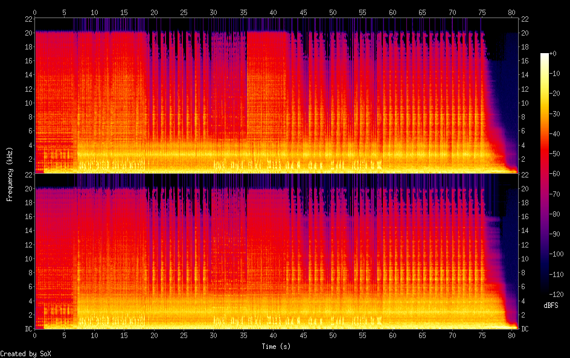
Task: Click the lower channel spectrogram plot
Action: click(x=277, y=251)
